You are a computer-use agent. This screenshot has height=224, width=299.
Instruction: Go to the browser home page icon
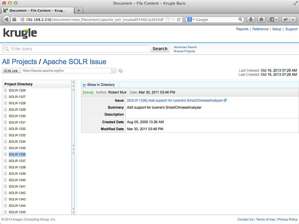point(261,20)
